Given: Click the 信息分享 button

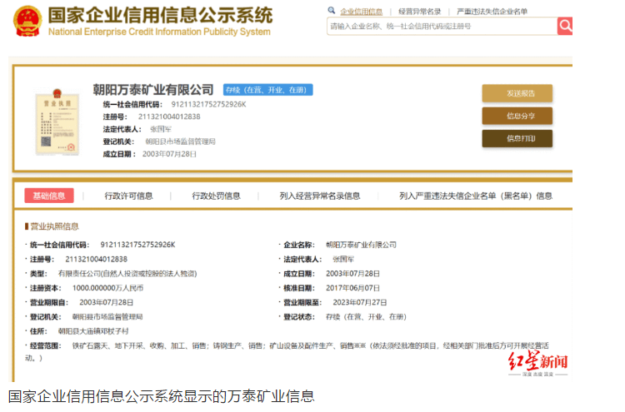Looking at the screenshot, I should tap(517, 116).
